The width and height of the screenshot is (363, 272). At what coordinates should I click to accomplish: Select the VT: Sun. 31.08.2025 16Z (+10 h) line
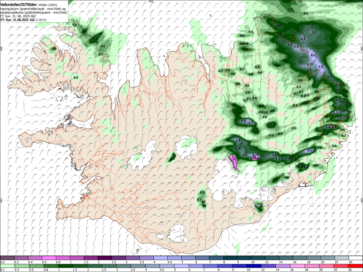[x=23, y=20]
